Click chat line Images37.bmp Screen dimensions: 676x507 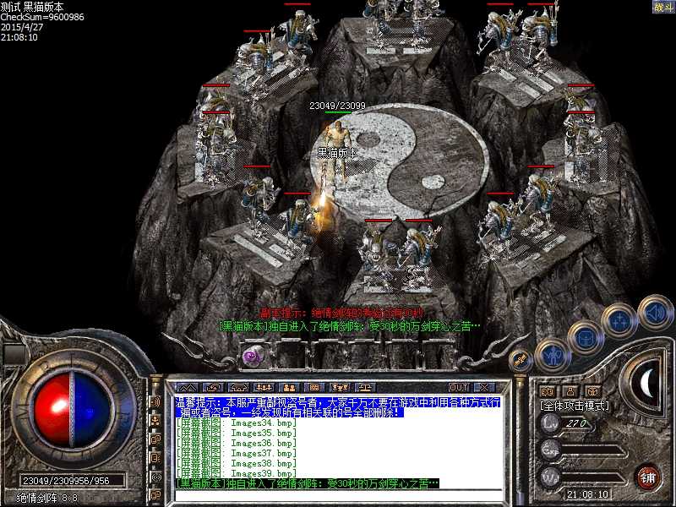pyautogui.click(x=237, y=453)
